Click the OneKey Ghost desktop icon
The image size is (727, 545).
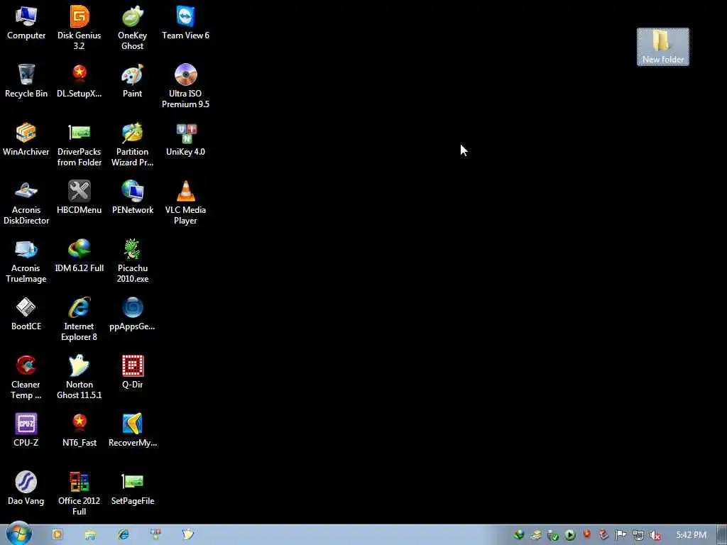133,28
